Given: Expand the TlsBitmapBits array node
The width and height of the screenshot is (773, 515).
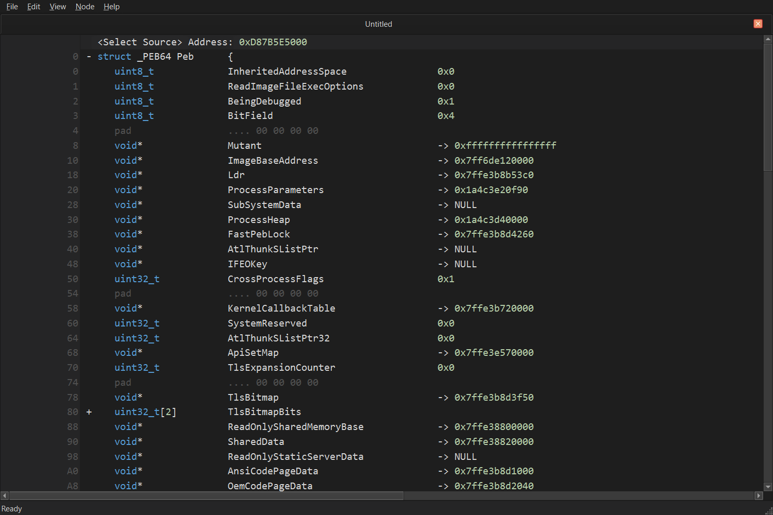Looking at the screenshot, I should (89, 412).
